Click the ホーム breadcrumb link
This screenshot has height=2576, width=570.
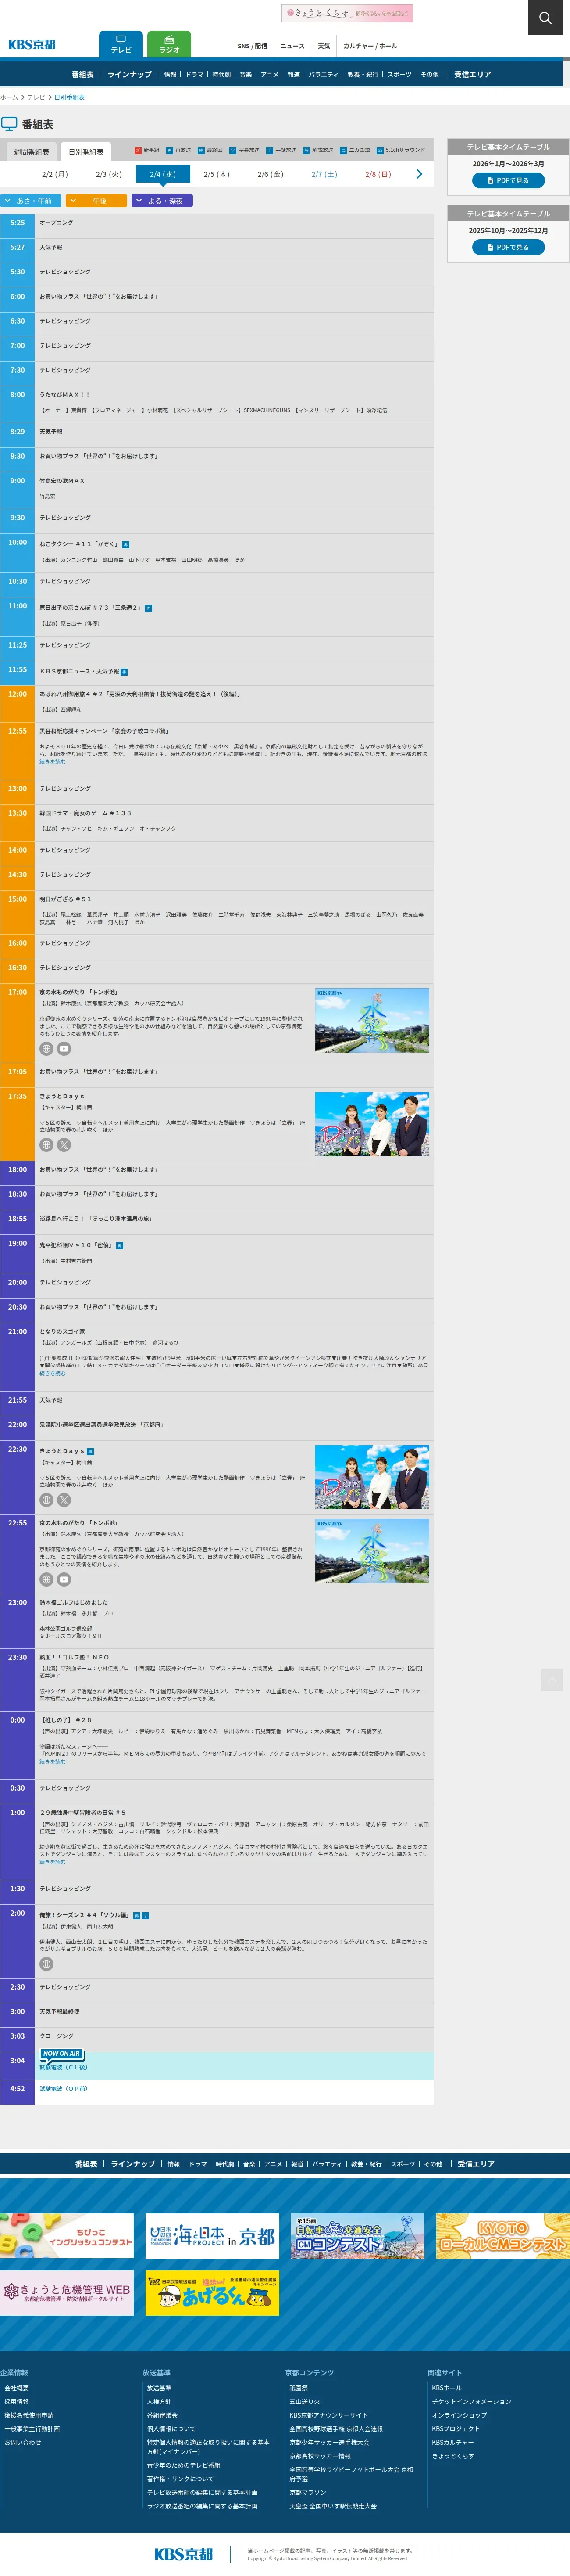[9, 97]
